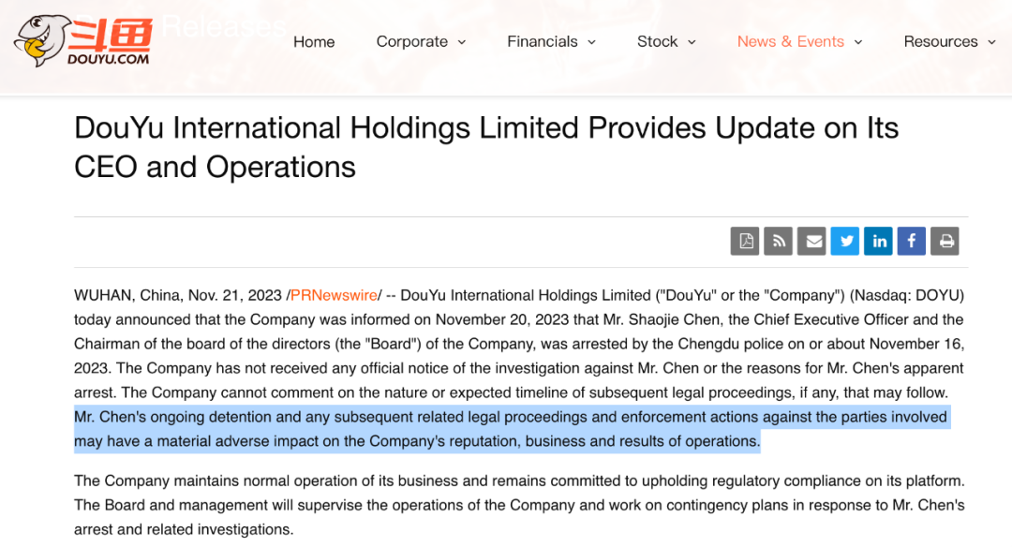Share the article on LinkedIn

pyautogui.click(x=878, y=241)
